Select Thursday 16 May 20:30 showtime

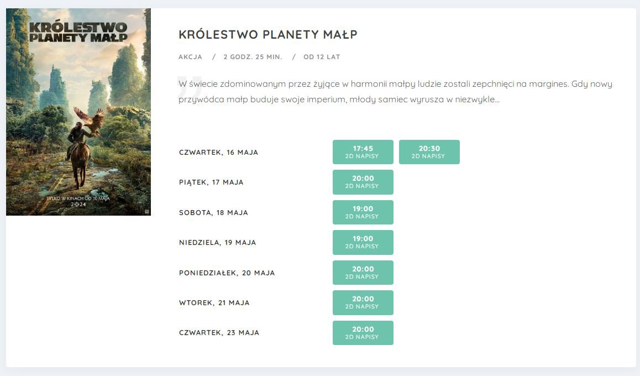point(429,152)
